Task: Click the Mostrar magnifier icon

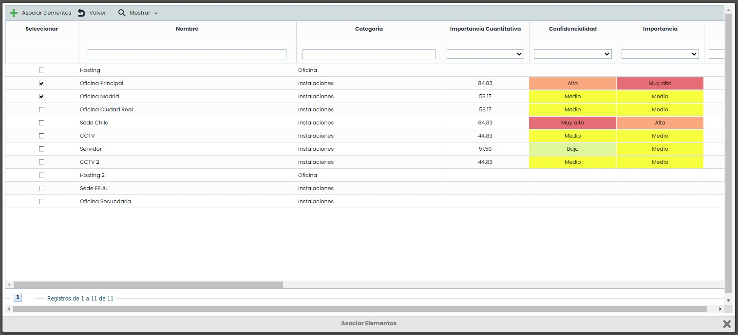Action: tap(122, 13)
